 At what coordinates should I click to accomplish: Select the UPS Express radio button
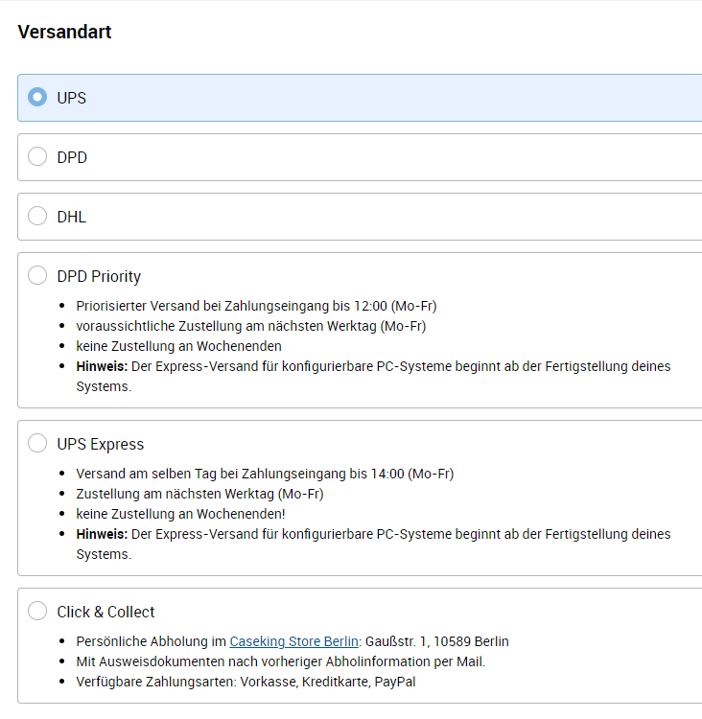point(37,444)
